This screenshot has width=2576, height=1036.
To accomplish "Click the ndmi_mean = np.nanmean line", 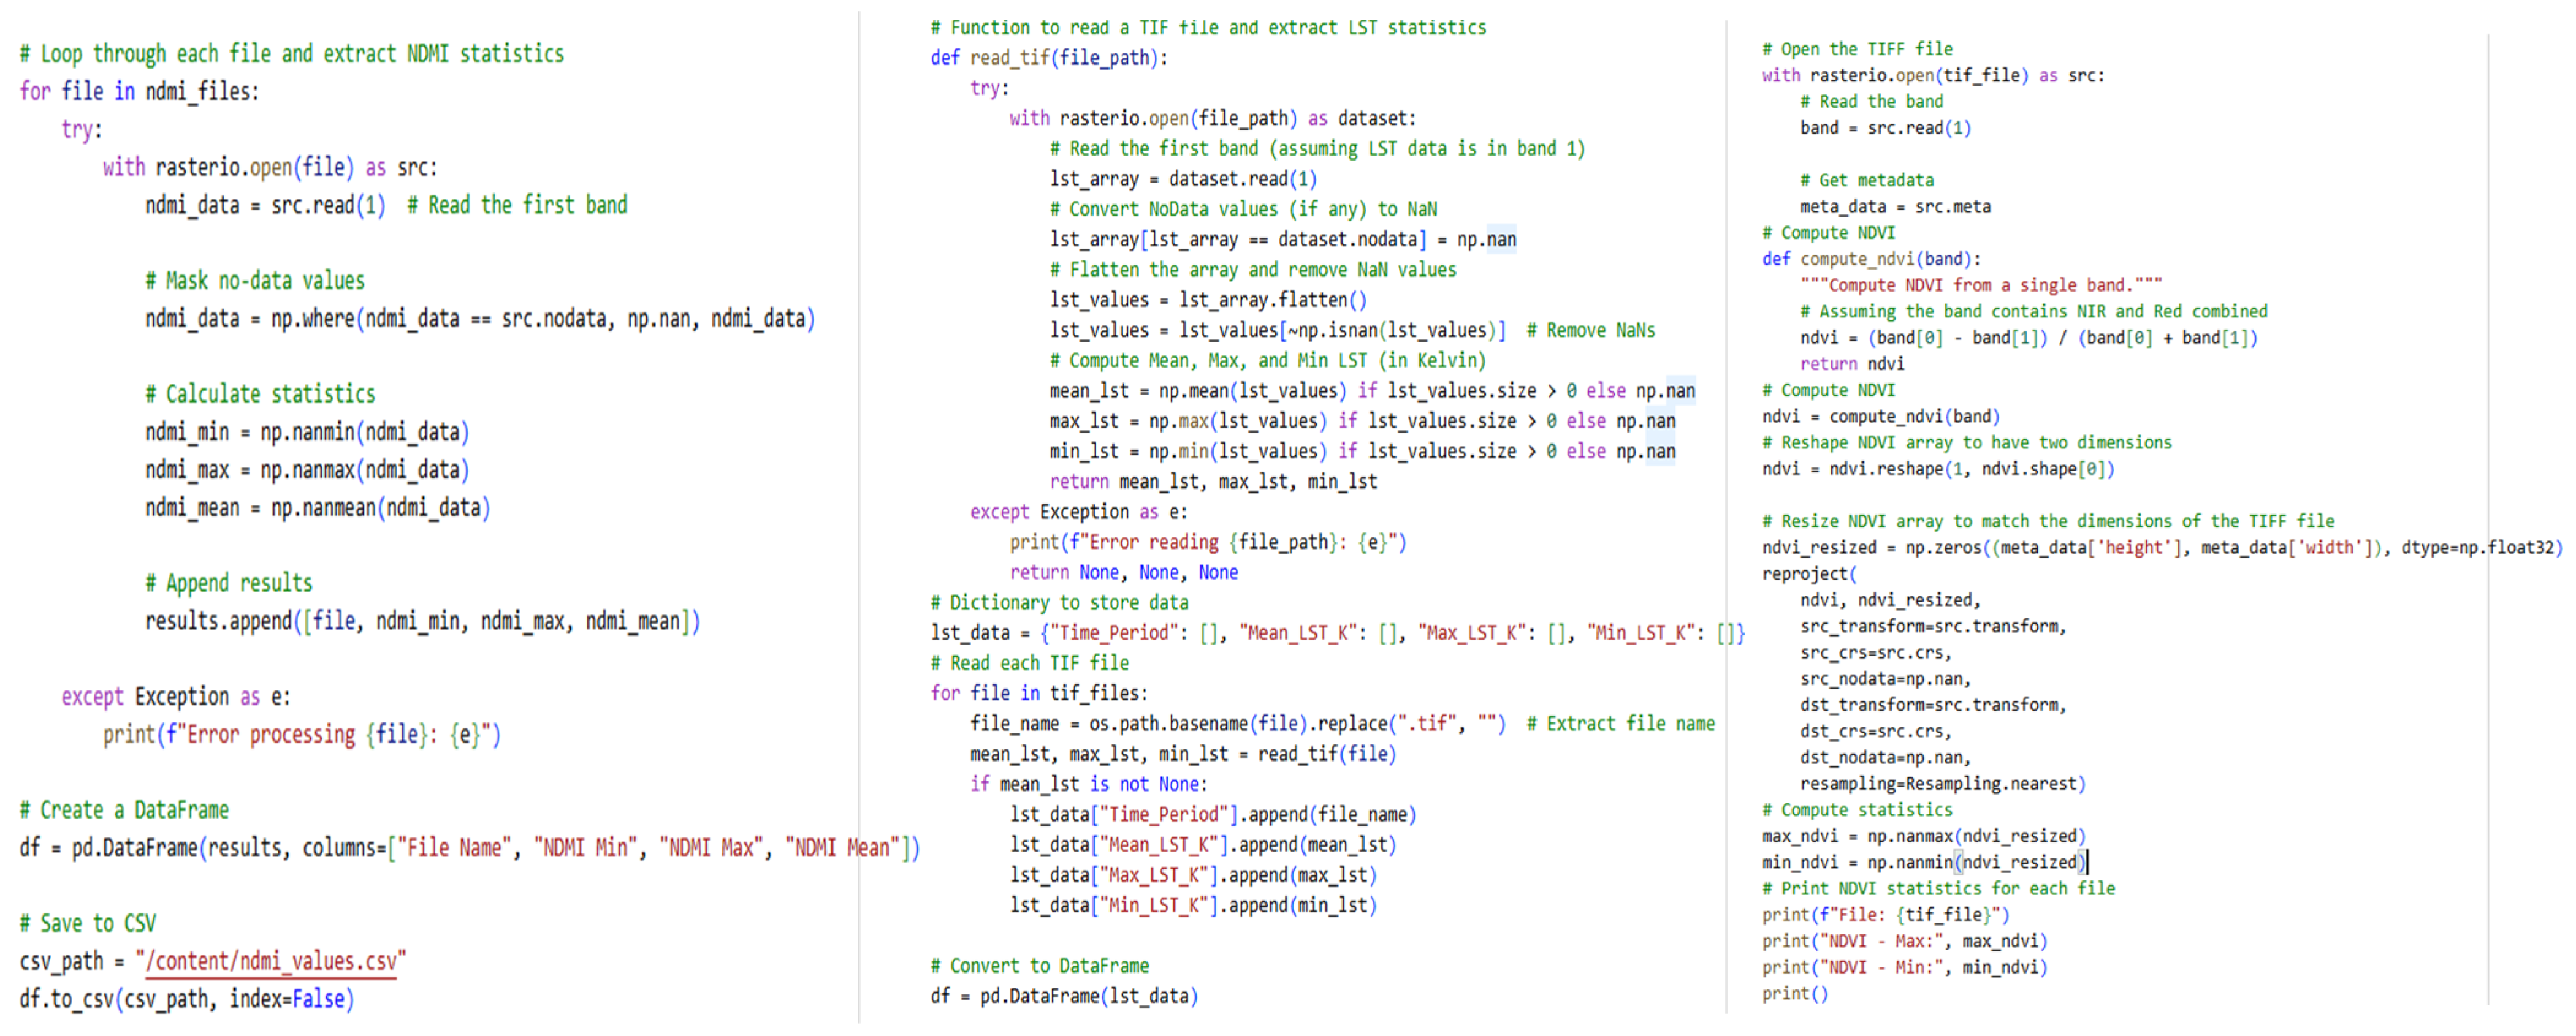I will [x=317, y=507].
